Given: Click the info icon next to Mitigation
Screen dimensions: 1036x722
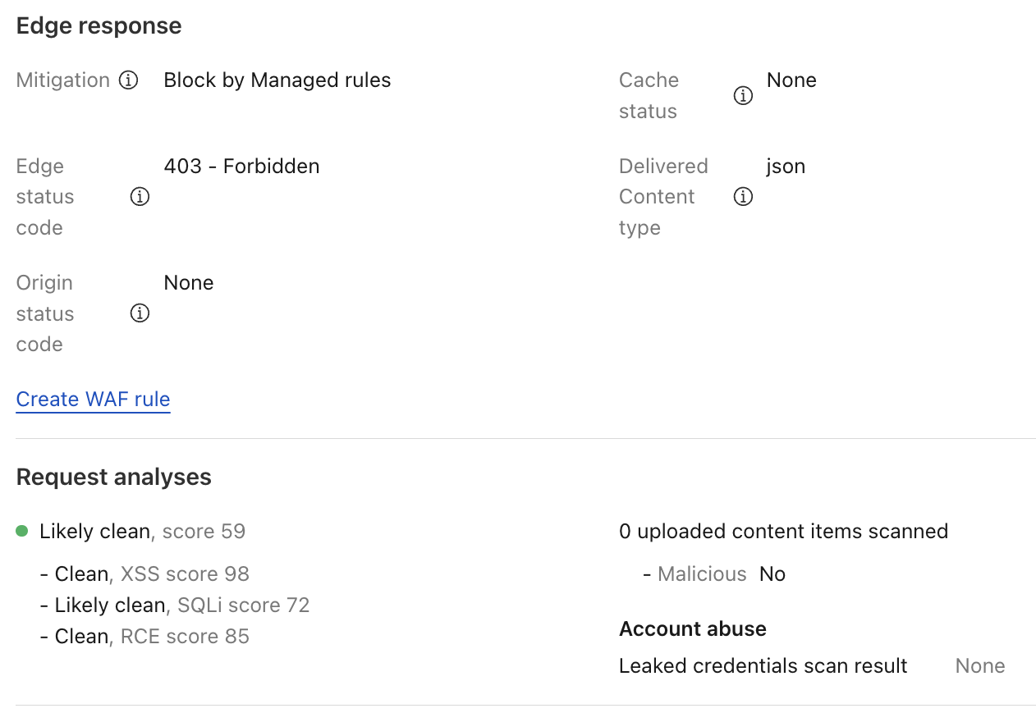Looking at the screenshot, I should (x=128, y=80).
